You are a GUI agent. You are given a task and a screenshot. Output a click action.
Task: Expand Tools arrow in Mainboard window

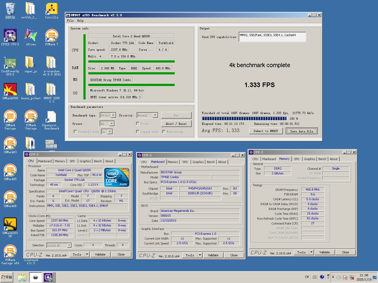point(200,255)
